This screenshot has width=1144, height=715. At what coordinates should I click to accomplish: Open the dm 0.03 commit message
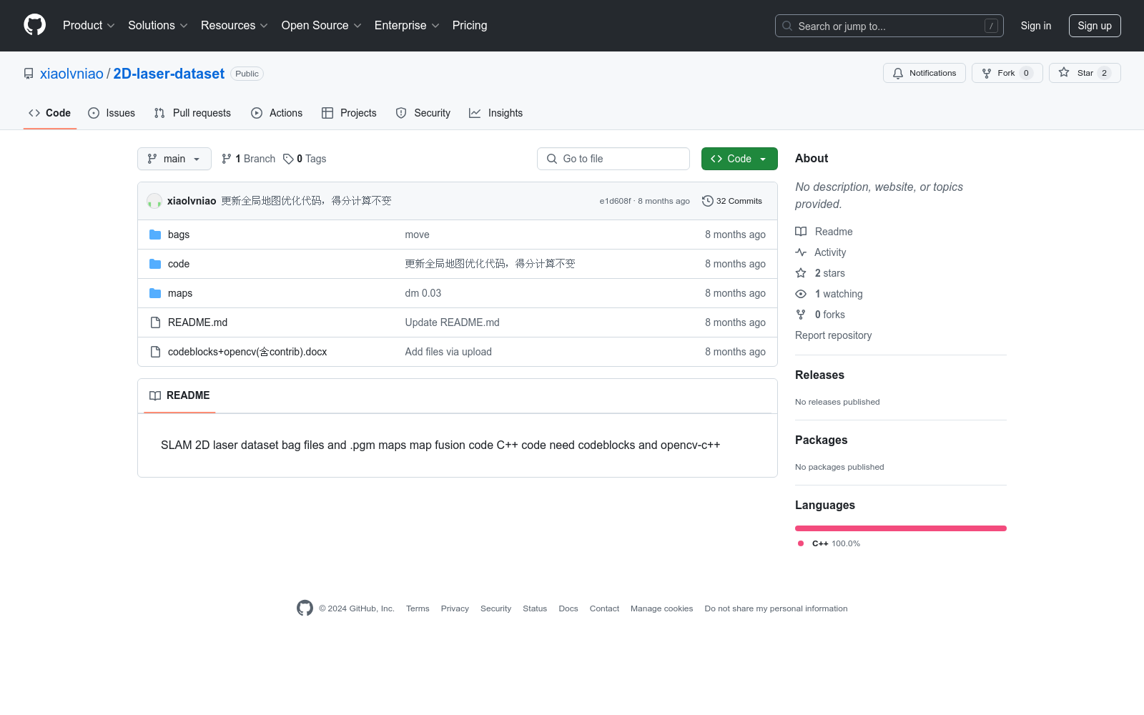coord(423,293)
